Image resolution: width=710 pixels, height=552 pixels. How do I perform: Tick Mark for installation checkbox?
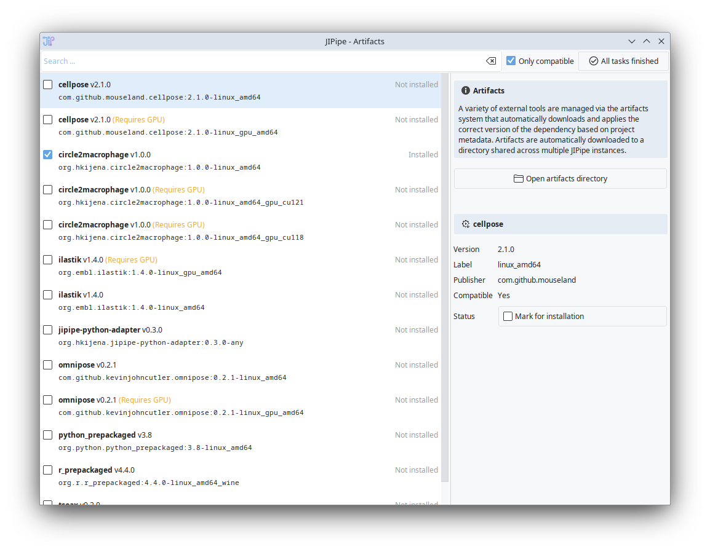coord(508,316)
